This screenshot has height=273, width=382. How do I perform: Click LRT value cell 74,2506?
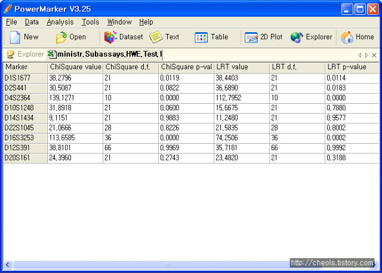tap(242, 138)
